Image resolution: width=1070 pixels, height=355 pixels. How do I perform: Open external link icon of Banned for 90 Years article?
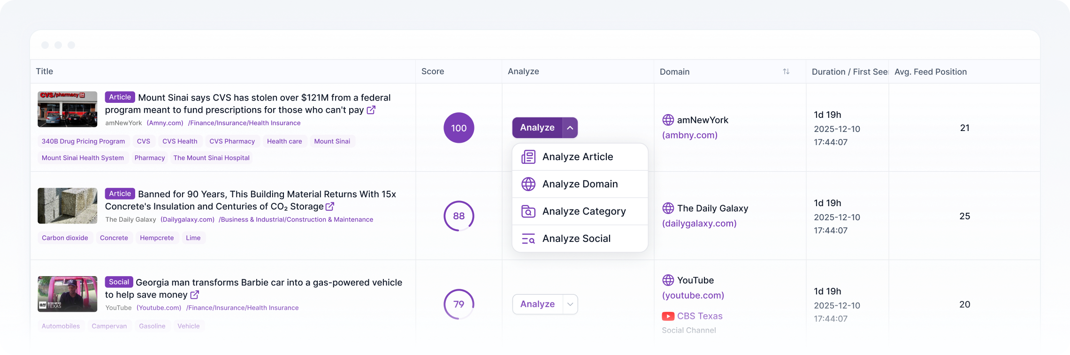pyautogui.click(x=330, y=207)
